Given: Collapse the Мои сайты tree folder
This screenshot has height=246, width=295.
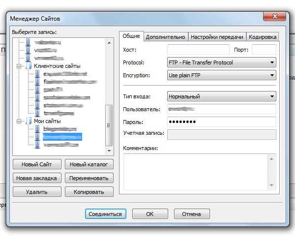Looking at the screenshot, I should pyautogui.click(x=19, y=121).
